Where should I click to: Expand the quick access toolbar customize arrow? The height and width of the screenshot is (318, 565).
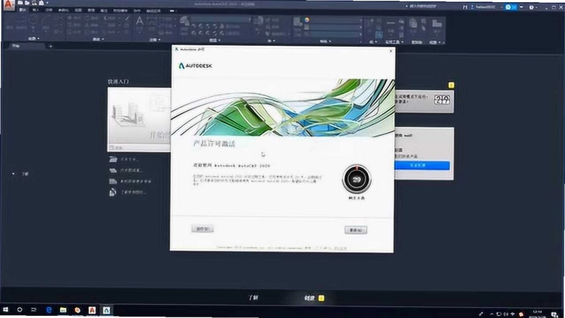click(x=47, y=3)
